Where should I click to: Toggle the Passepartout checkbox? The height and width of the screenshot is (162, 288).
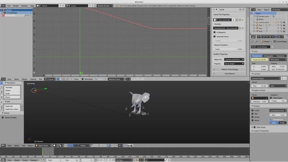271,120
